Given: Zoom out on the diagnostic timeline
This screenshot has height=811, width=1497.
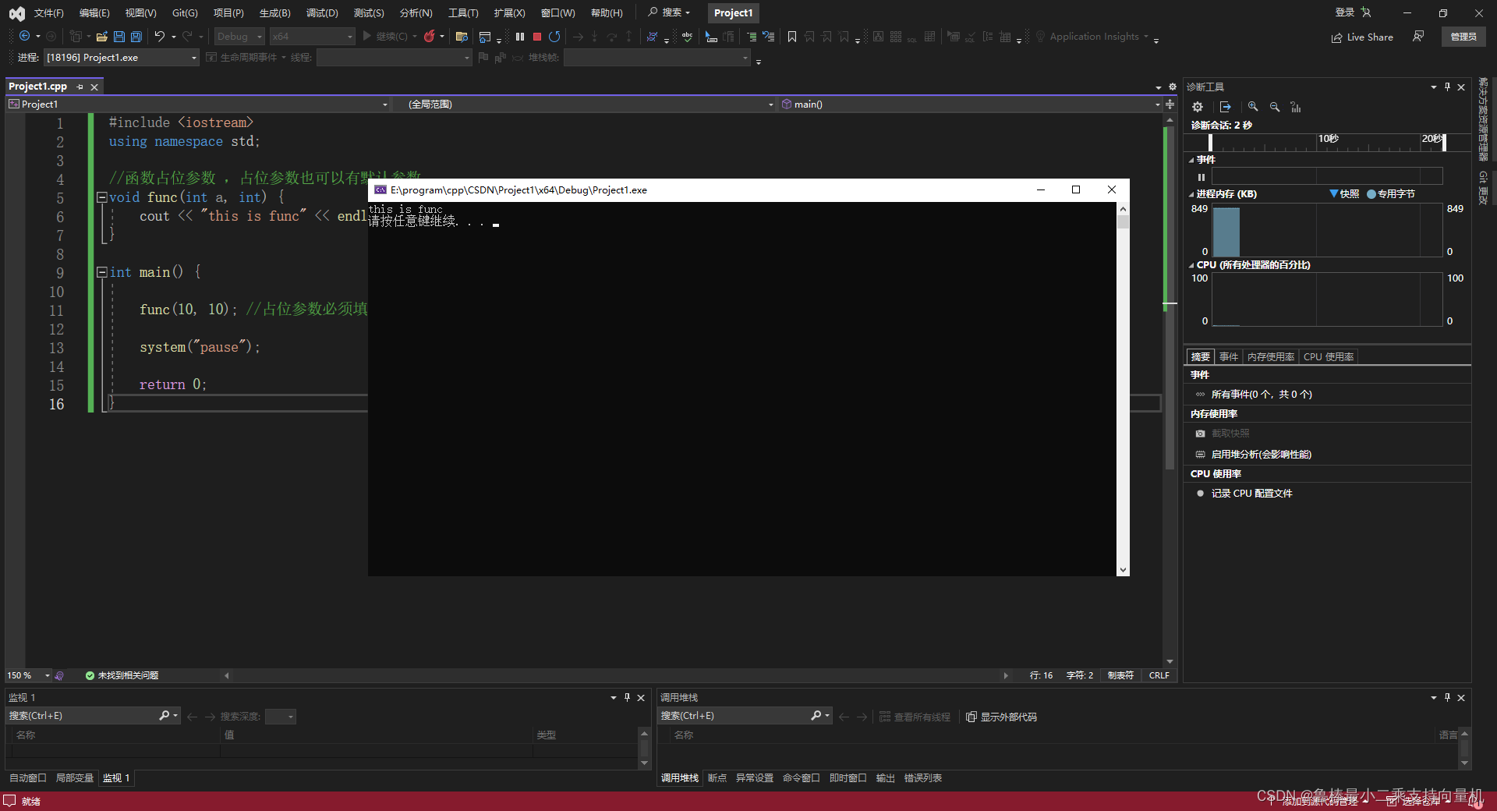Looking at the screenshot, I should 1275,107.
